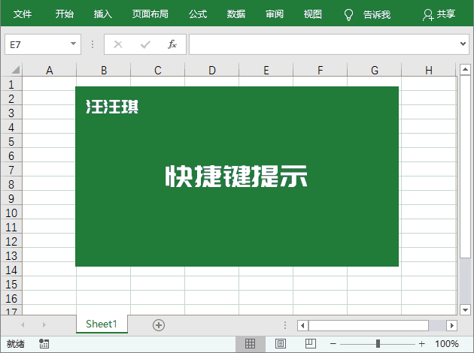Click the 汪汪琪 text in green shape
The height and width of the screenshot is (353, 474).
click(x=112, y=107)
